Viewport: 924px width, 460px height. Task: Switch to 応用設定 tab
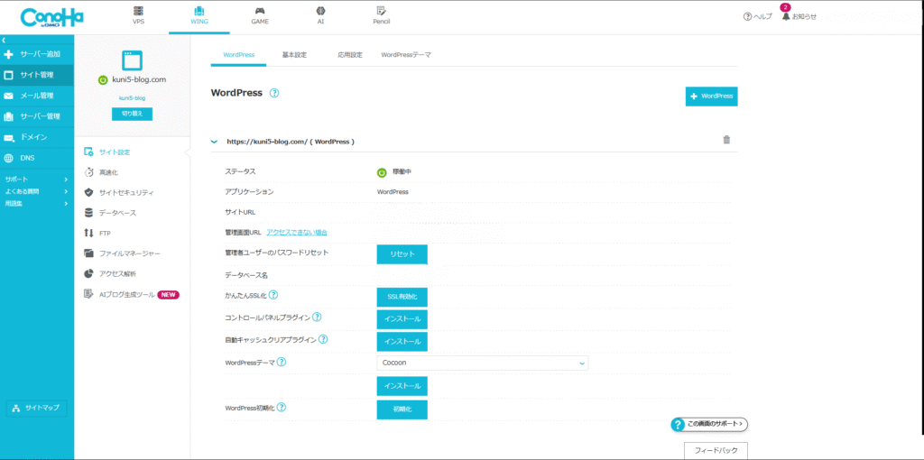coord(350,55)
